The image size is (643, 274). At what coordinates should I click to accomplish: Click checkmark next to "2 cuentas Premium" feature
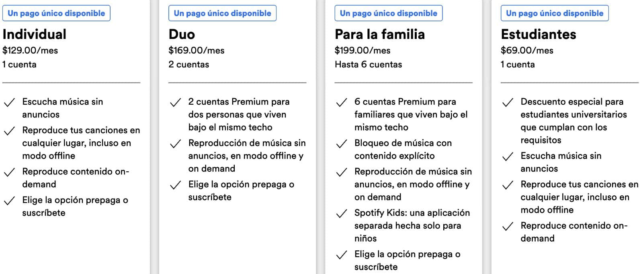click(175, 103)
